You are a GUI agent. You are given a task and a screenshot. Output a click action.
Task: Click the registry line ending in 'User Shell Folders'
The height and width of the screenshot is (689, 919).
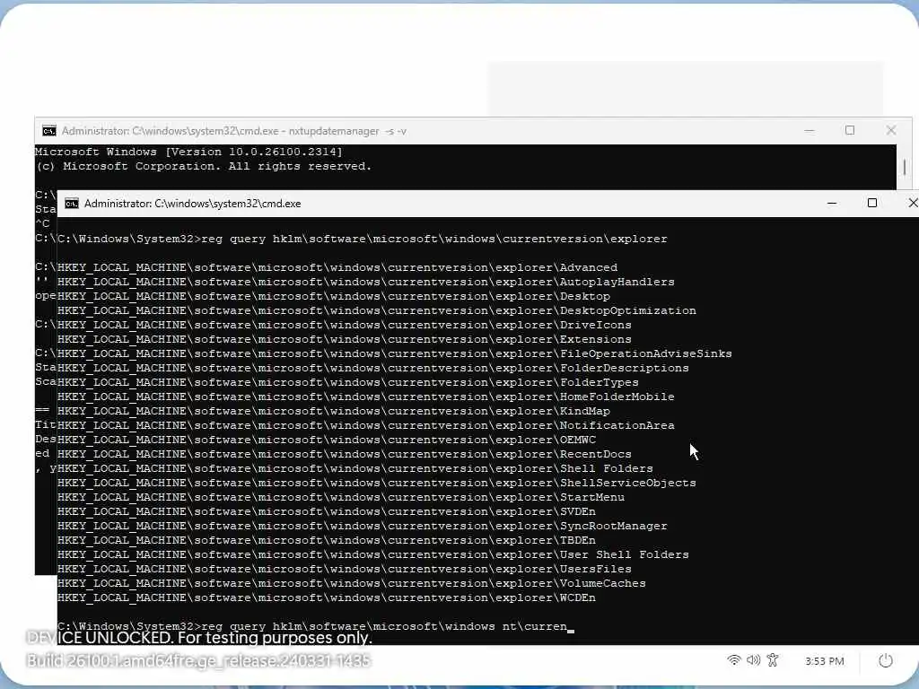tap(372, 554)
